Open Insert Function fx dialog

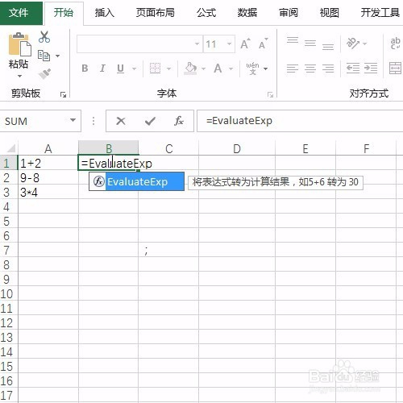pyautogui.click(x=179, y=121)
